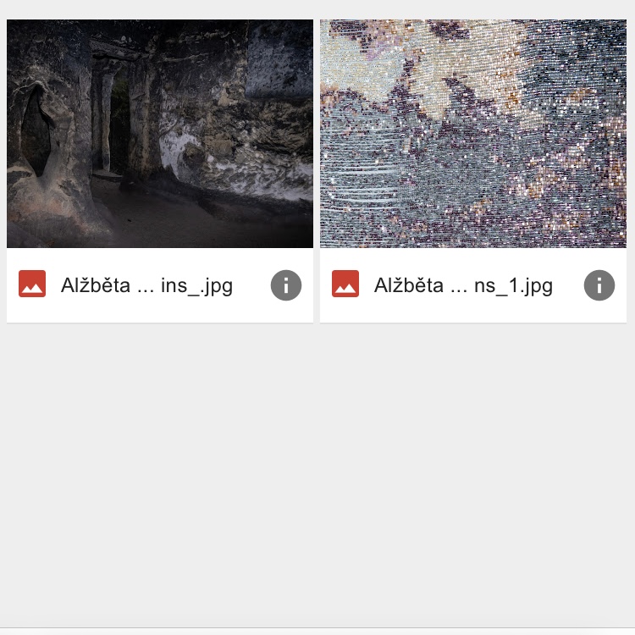
Task: Open the glittery sequin fabric thumbnail
Action: [473, 134]
